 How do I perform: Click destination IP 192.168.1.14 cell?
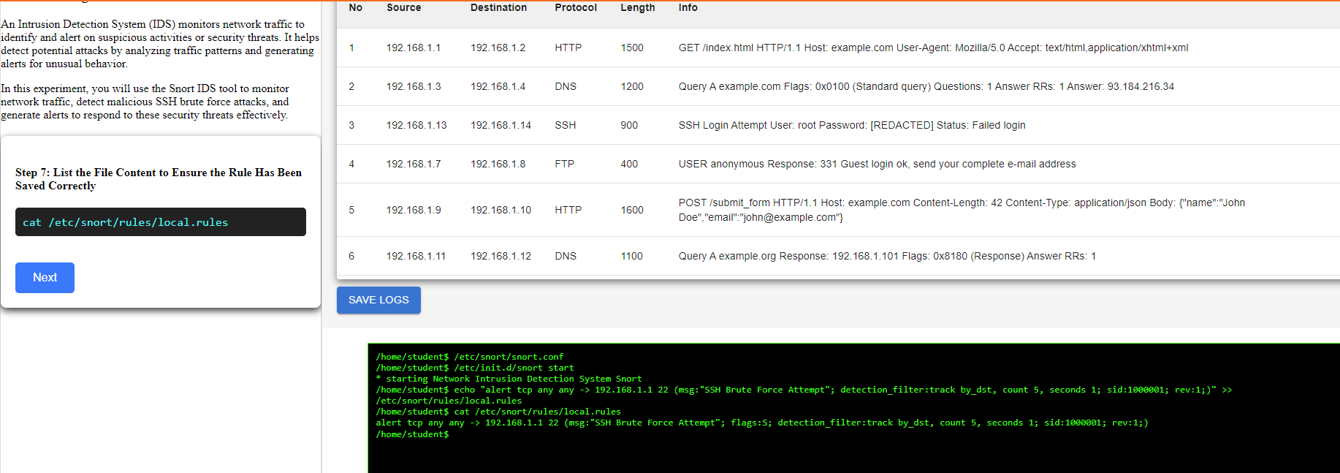click(x=500, y=126)
